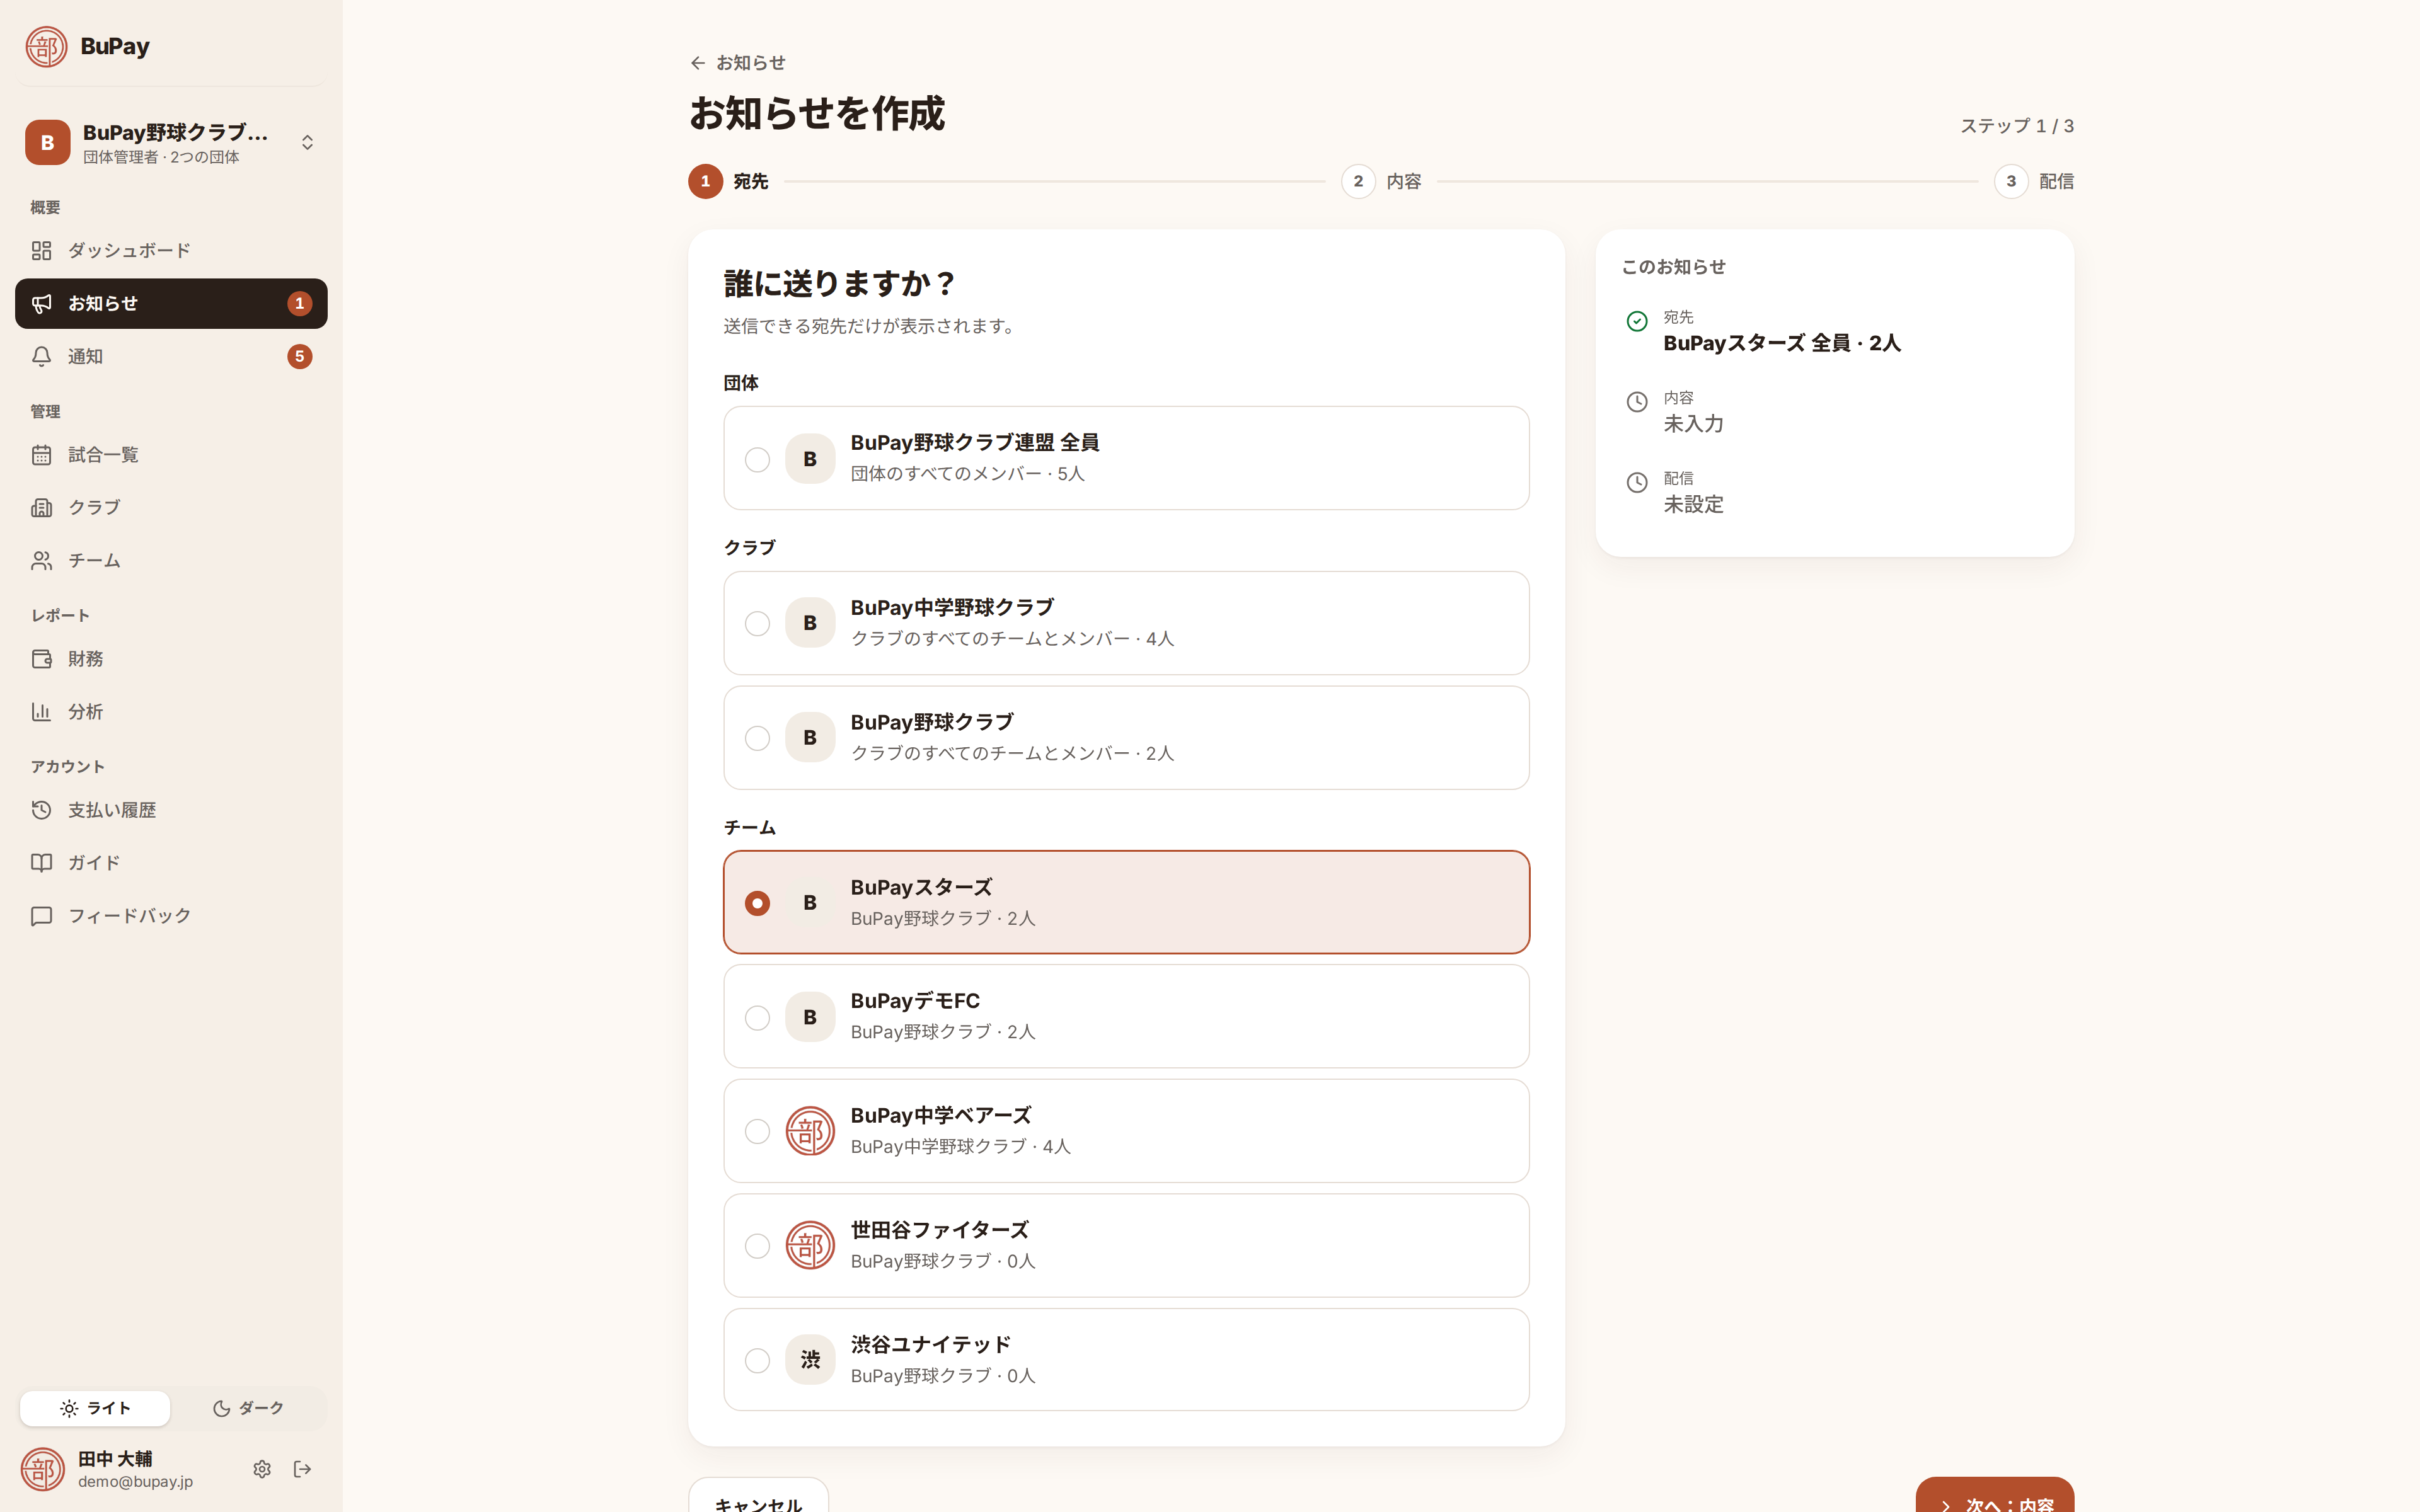This screenshot has width=2420, height=1512.
Task: Select the BuPay野球クラブ連盟 全員 radio button
Action: 757,459
